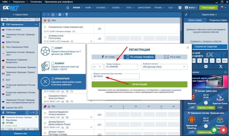This screenshot has width=229, height=136.
Task: Expand markets for Дэнвер Бронкос row
Action: 91,127
